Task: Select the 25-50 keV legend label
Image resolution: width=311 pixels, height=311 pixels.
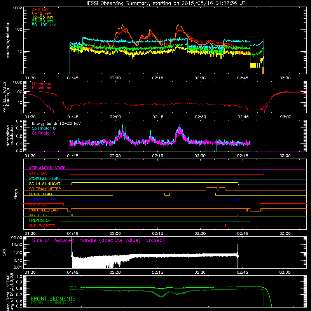Action: [x=43, y=21]
